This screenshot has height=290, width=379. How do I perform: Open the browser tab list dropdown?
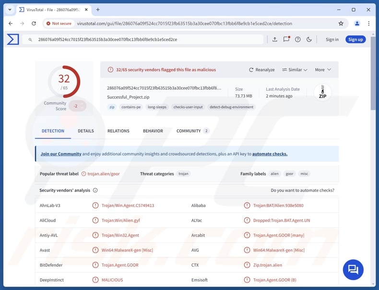click(10, 10)
